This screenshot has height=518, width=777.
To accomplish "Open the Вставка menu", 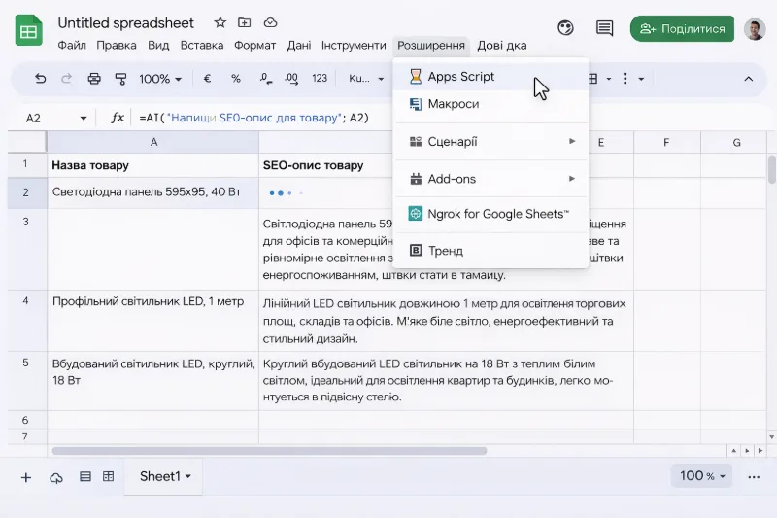I will coord(202,45).
